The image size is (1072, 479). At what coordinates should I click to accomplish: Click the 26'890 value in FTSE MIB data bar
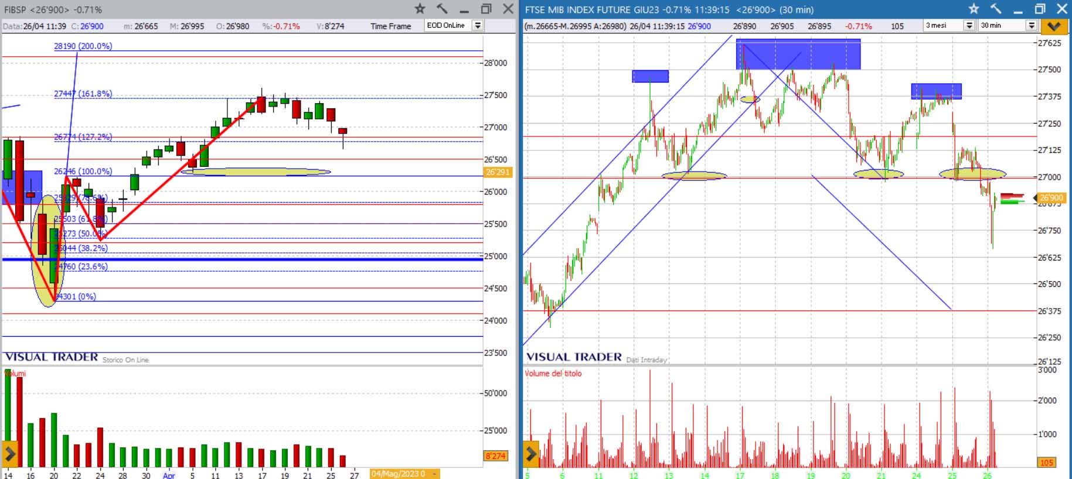pyautogui.click(x=744, y=26)
